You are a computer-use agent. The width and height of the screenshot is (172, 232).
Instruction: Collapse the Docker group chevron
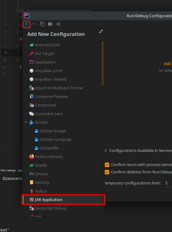[26, 122]
